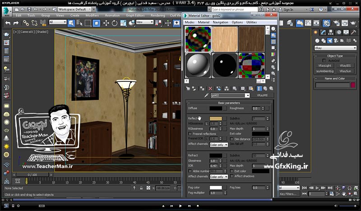Click Get Material icon in Material Editor
361x211 pixels.
point(188,89)
